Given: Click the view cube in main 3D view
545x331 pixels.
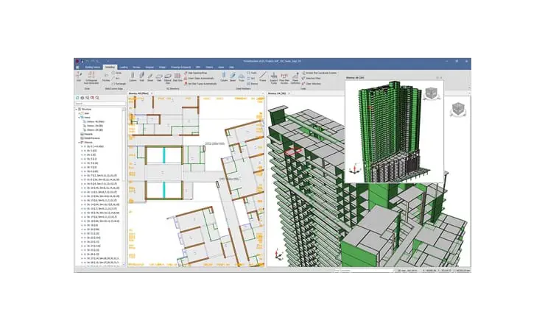Looking at the screenshot, I should point(458,109).
